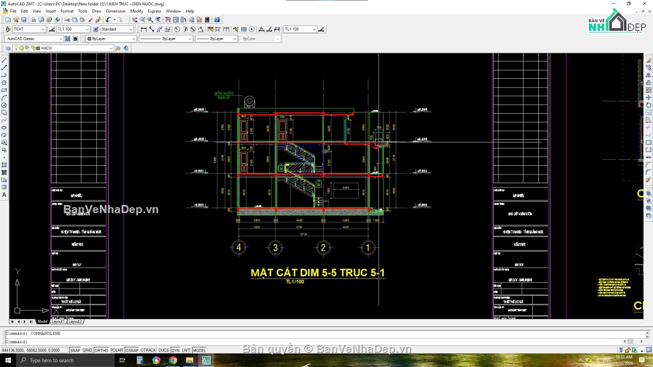Select the Revision Cloud tool

[4, 113]
